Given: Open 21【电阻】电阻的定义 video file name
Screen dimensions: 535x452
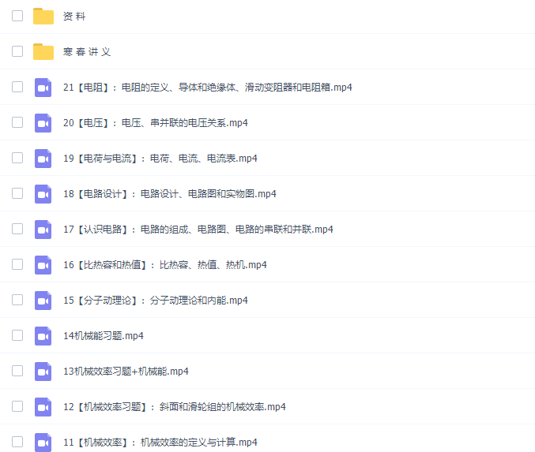Looking at the screenshot, I should 207,88.
